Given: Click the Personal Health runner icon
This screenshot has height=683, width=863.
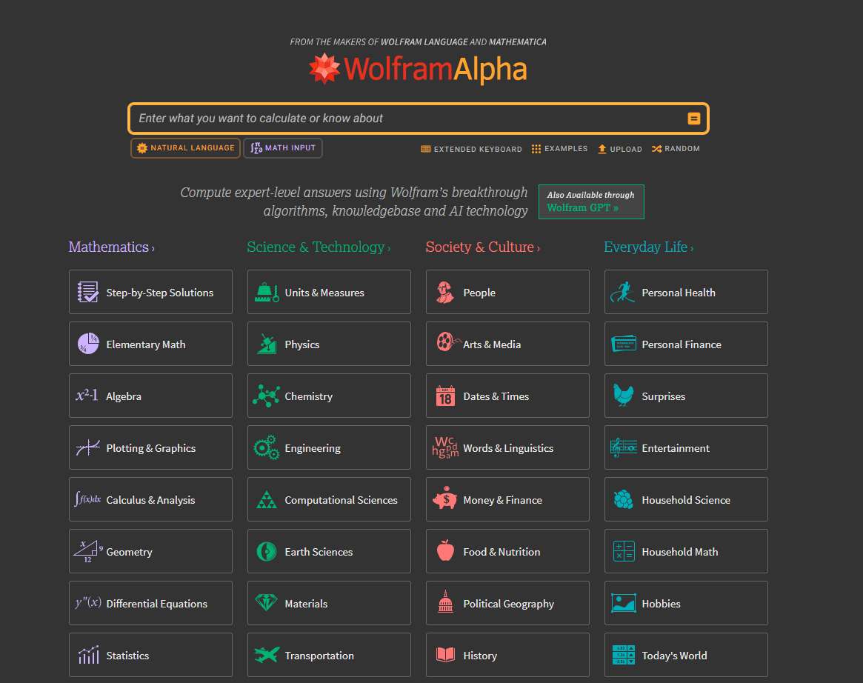Looking at the screenshot, I should [x=622, y=292].
